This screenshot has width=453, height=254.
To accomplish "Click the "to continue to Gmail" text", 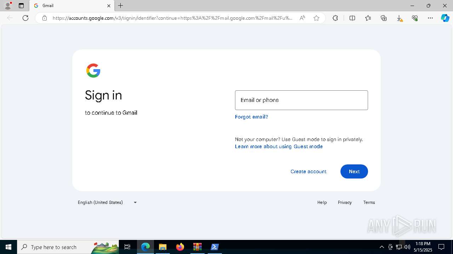I will [x=111, y=113].
